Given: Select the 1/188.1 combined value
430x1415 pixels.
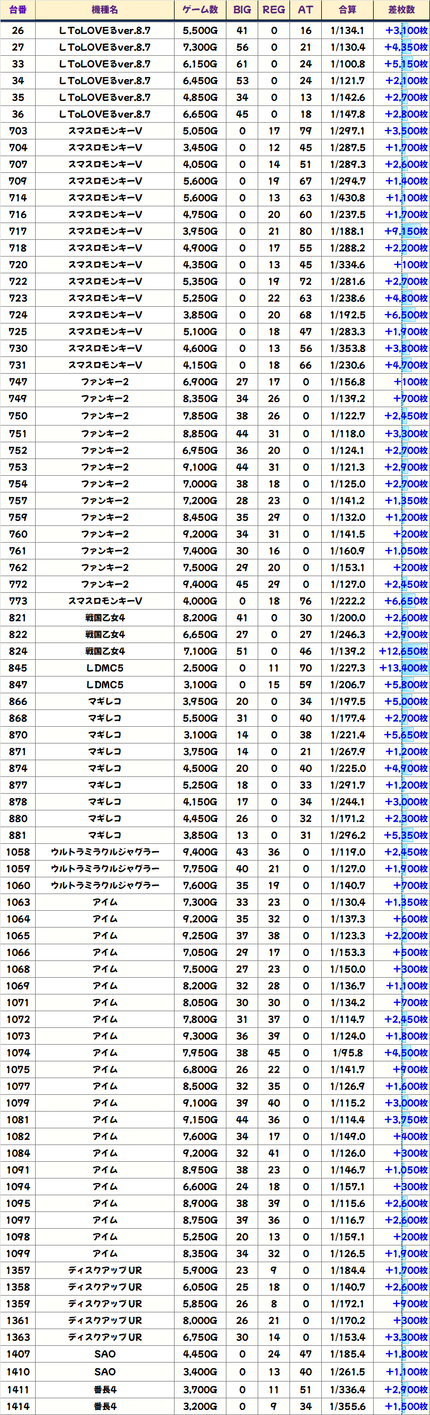Looking at the screenshot, I should 347,231.
